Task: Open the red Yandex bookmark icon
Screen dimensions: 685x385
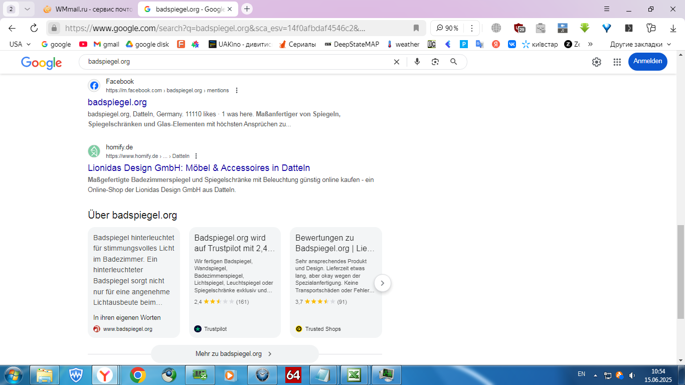Action: click(496, 44)
